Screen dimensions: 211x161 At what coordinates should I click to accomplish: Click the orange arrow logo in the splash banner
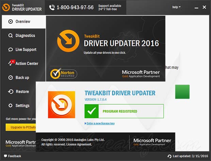pos(68,41)
